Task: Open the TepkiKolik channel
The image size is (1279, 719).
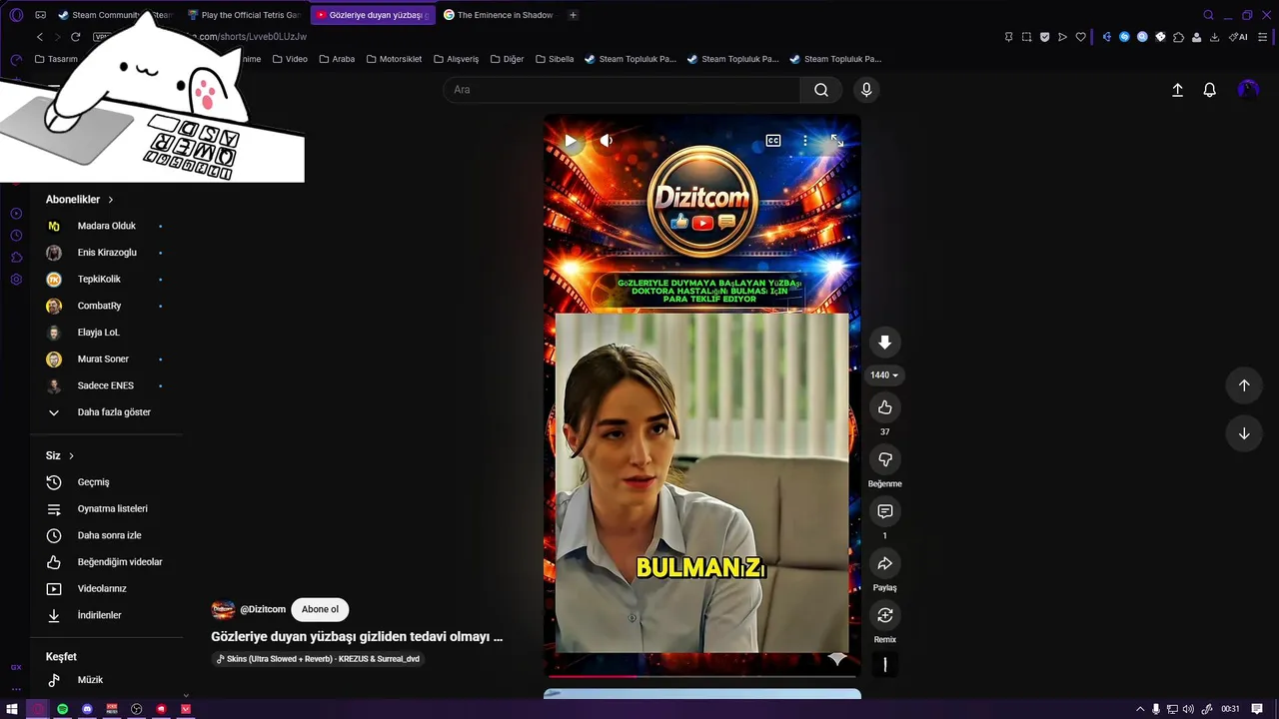Action: click(106, 279)
